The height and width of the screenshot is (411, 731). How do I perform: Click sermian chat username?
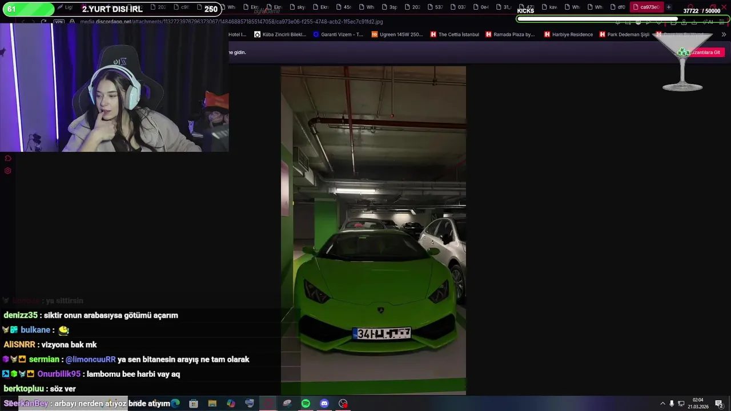(x=44, y=360)
